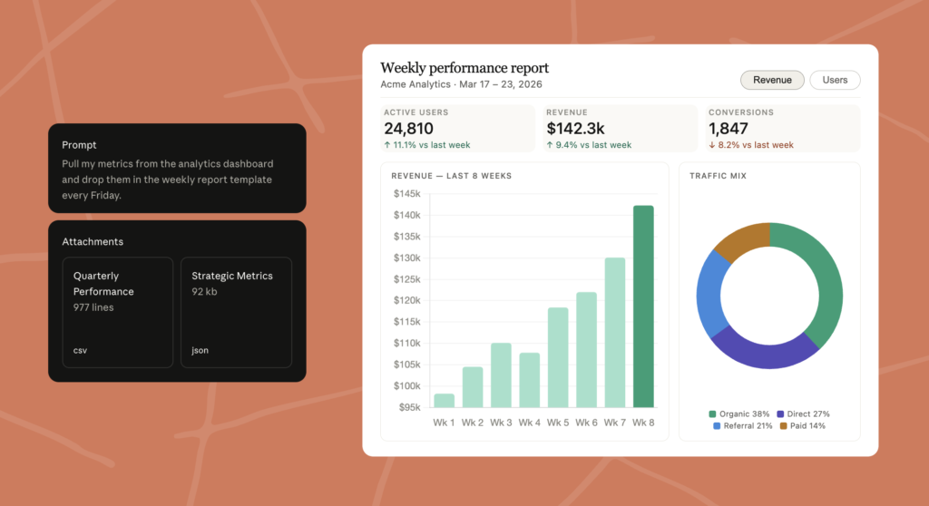Select the Wk 6 revenue bar
Image resolution: width=929 pixels, height=506 pixels.
tap(587, 350)
